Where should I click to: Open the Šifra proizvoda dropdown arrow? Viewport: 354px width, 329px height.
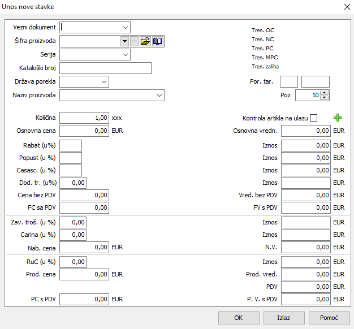pos(124,41)
